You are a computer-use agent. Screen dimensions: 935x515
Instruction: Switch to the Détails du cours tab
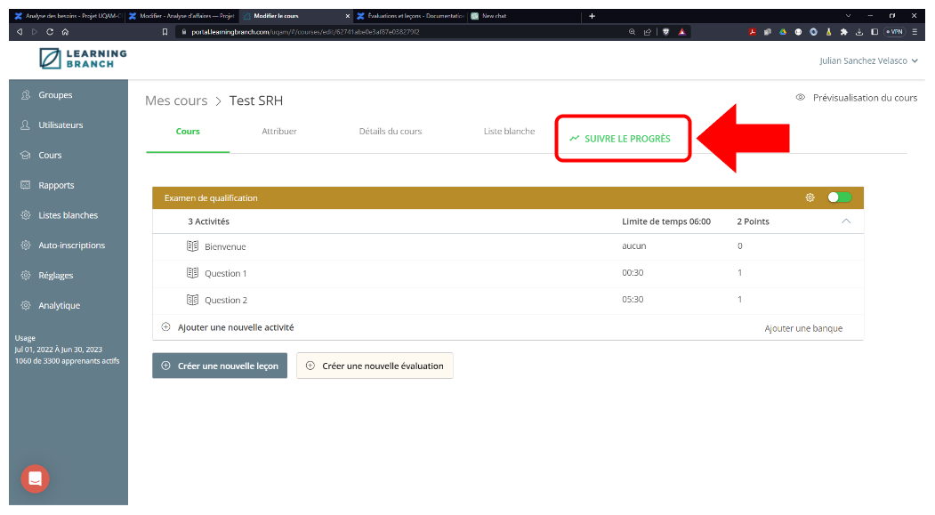391,132
